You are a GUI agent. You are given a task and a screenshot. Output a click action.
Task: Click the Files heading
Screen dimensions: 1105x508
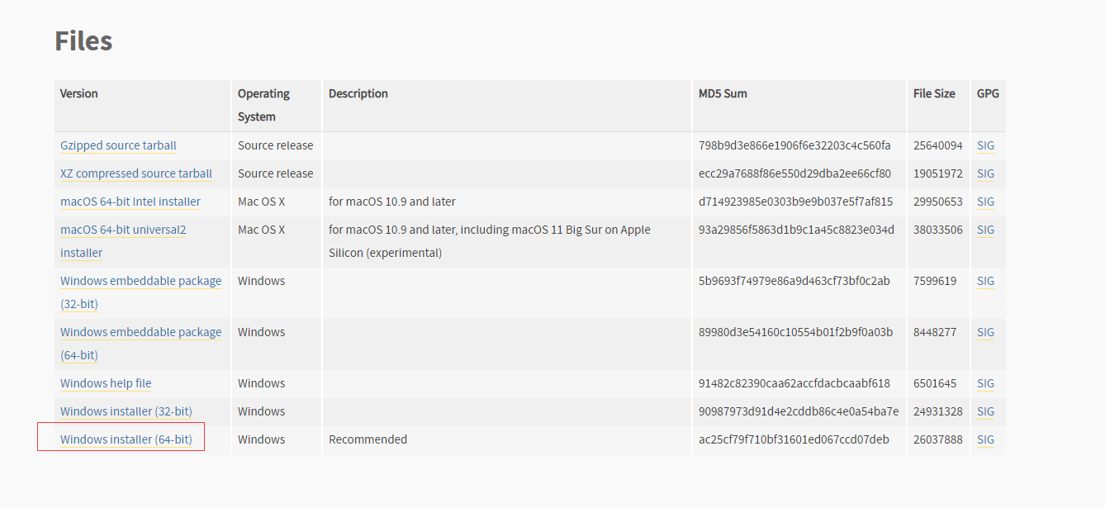pyautogui.click(x=83, y=40)
